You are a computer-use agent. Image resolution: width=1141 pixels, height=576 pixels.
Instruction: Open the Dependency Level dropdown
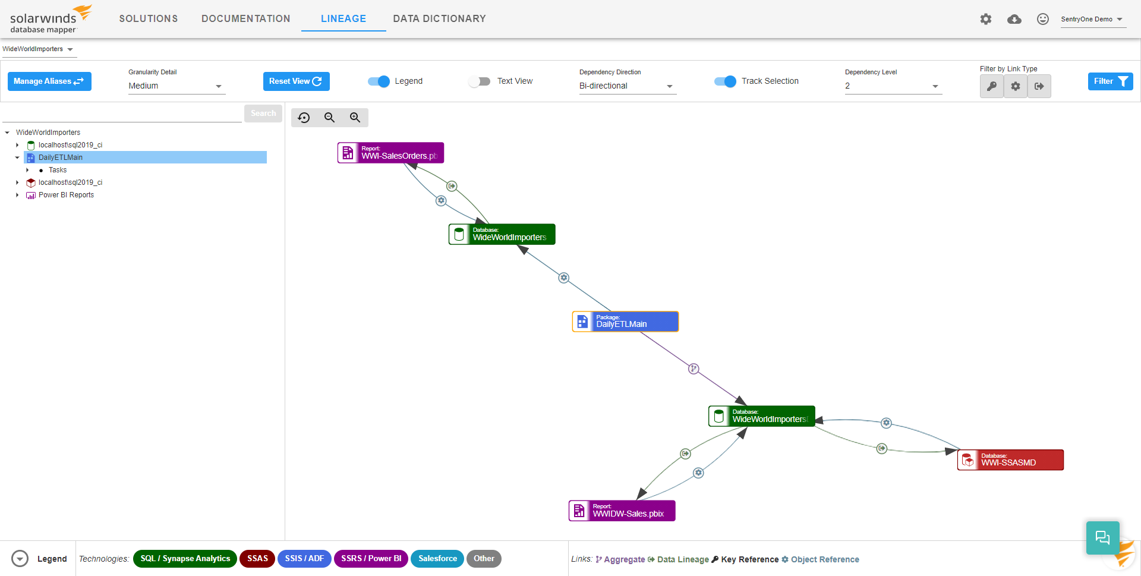click(893, 86)
